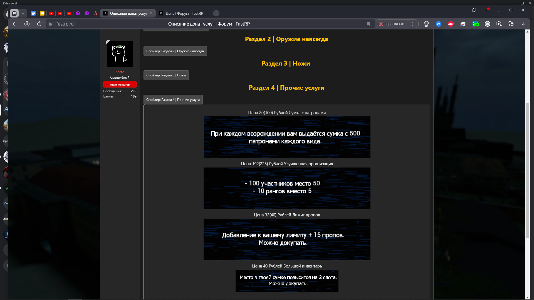Toggle the extension marked On

pos(476,24)
